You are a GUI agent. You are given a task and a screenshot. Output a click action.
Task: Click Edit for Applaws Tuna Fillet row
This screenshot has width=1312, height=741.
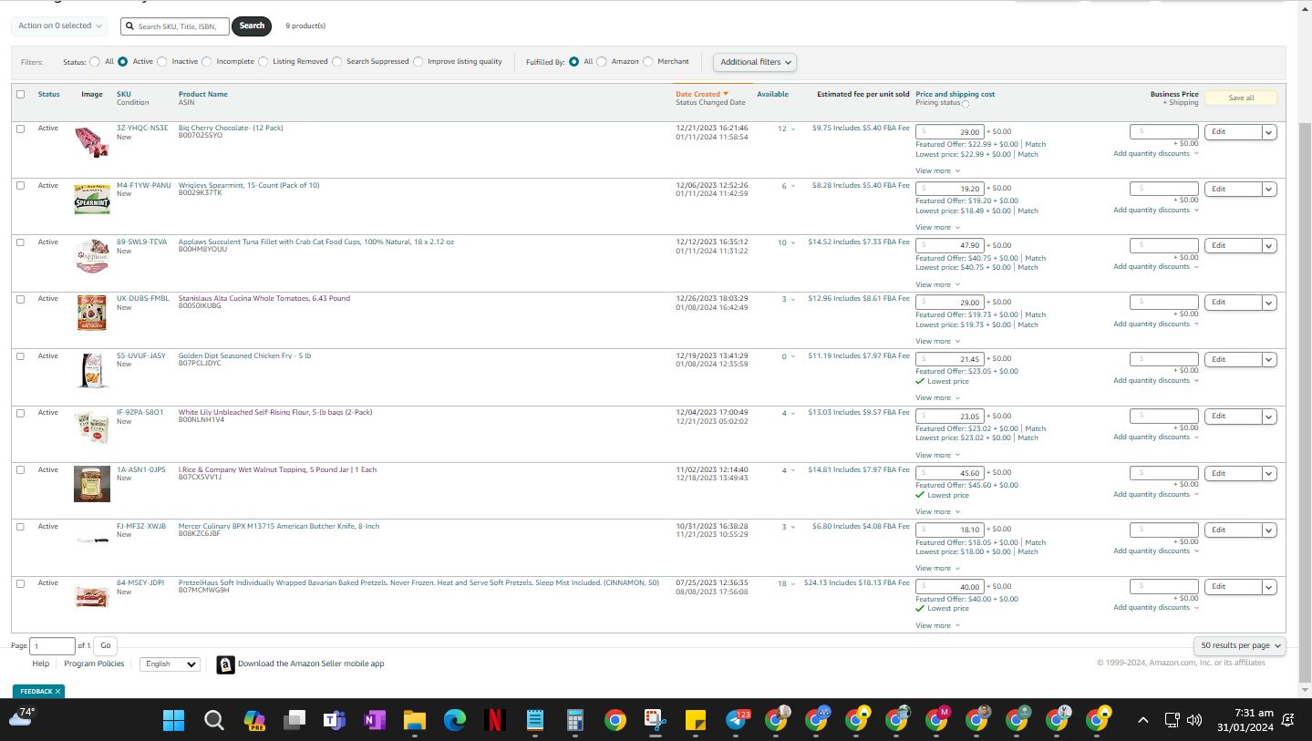pos(1233,246)
